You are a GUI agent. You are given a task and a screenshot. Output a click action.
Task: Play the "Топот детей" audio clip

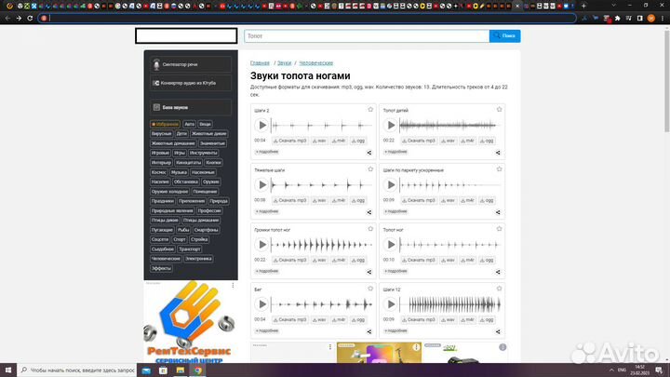pyautogui.click(x=391, y=125)
